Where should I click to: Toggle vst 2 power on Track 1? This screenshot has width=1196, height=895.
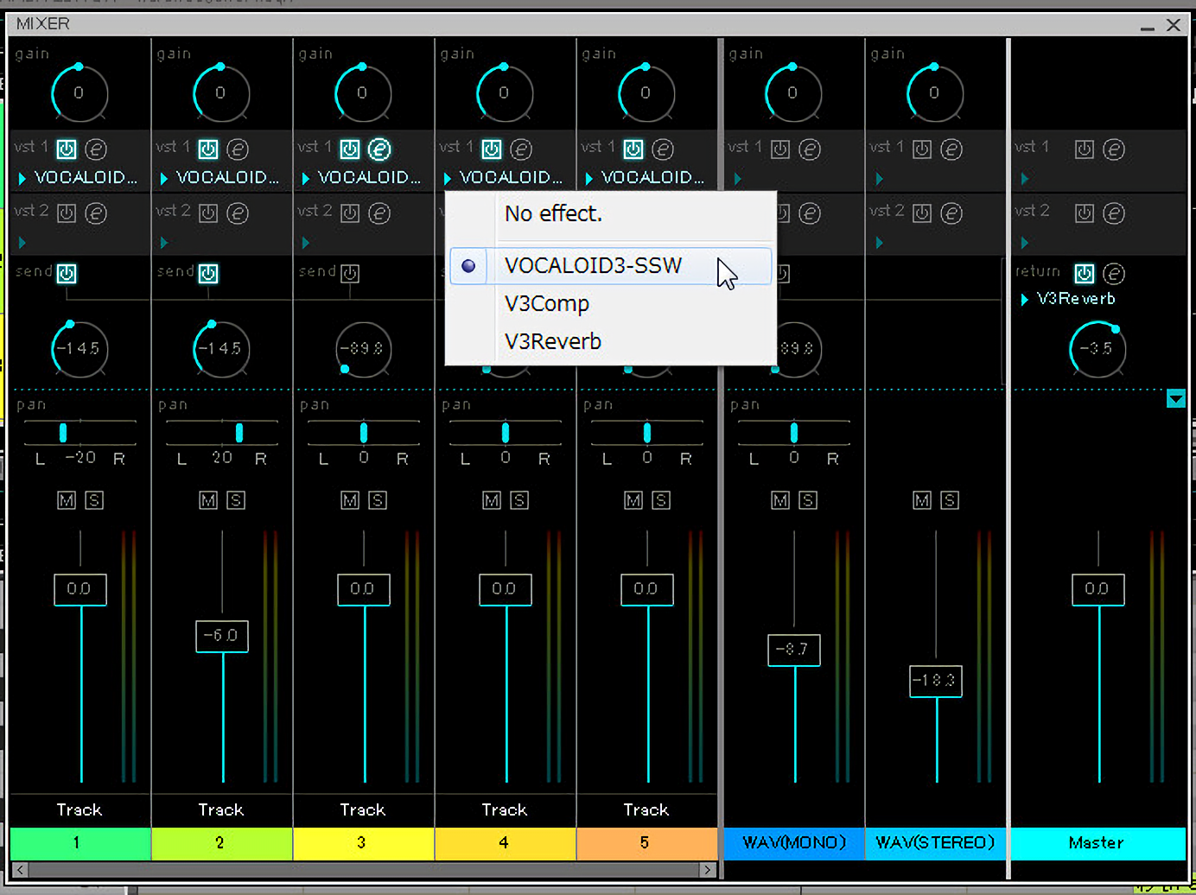(67, 213)
